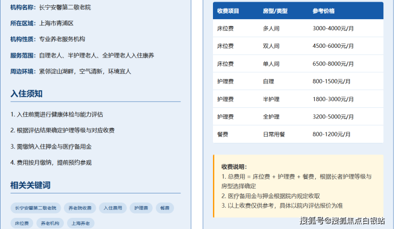This screenshot has width=394, height=229.
Task: Select the 自理 care type cell
Action: point(268,81)
